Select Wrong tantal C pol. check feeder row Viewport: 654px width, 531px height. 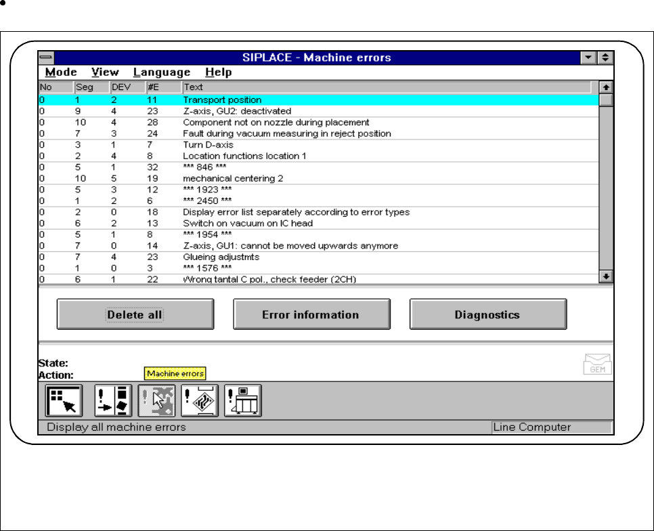pyautogui.click(x=319, y=280)
